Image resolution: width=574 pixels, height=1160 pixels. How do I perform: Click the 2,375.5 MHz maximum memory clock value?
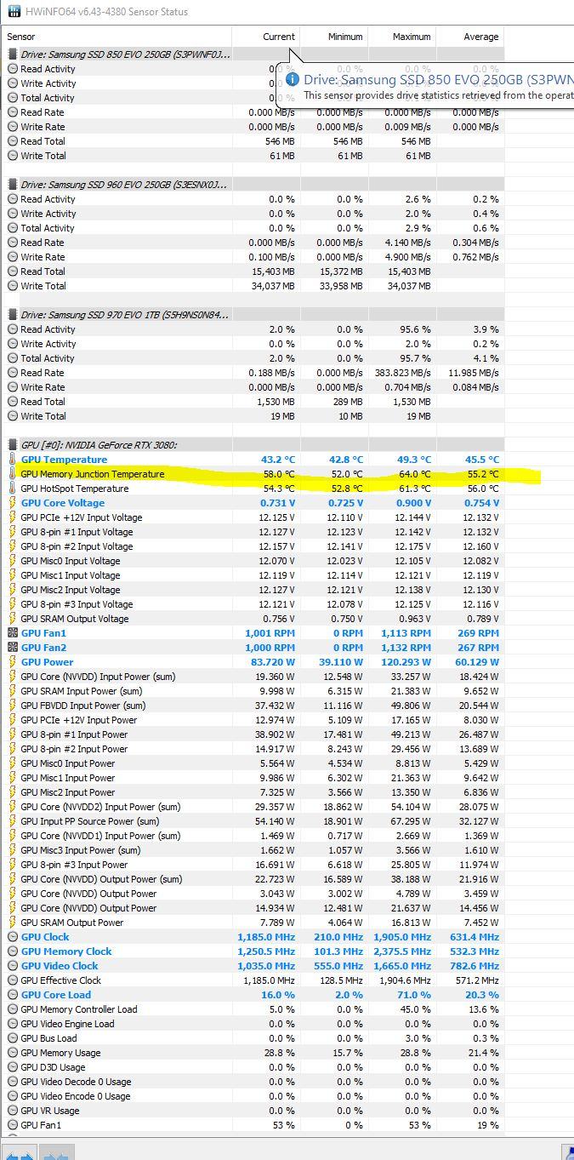click(x=402, y=951)
